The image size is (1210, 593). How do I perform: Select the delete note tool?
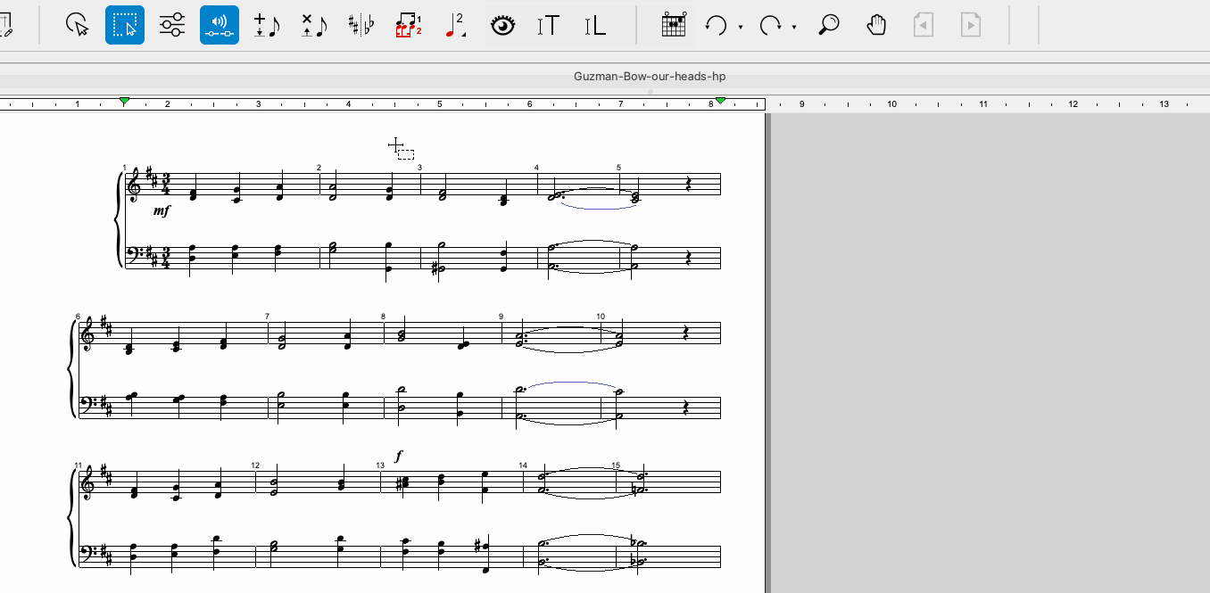tap(313, 25)
